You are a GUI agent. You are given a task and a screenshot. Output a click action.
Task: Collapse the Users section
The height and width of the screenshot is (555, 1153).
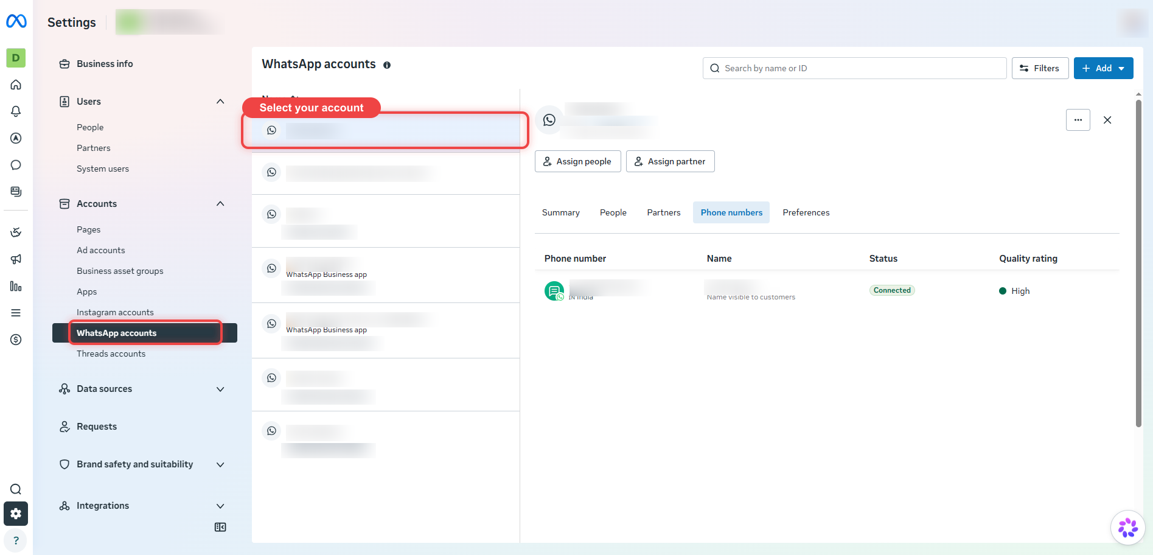click(220, 102)
